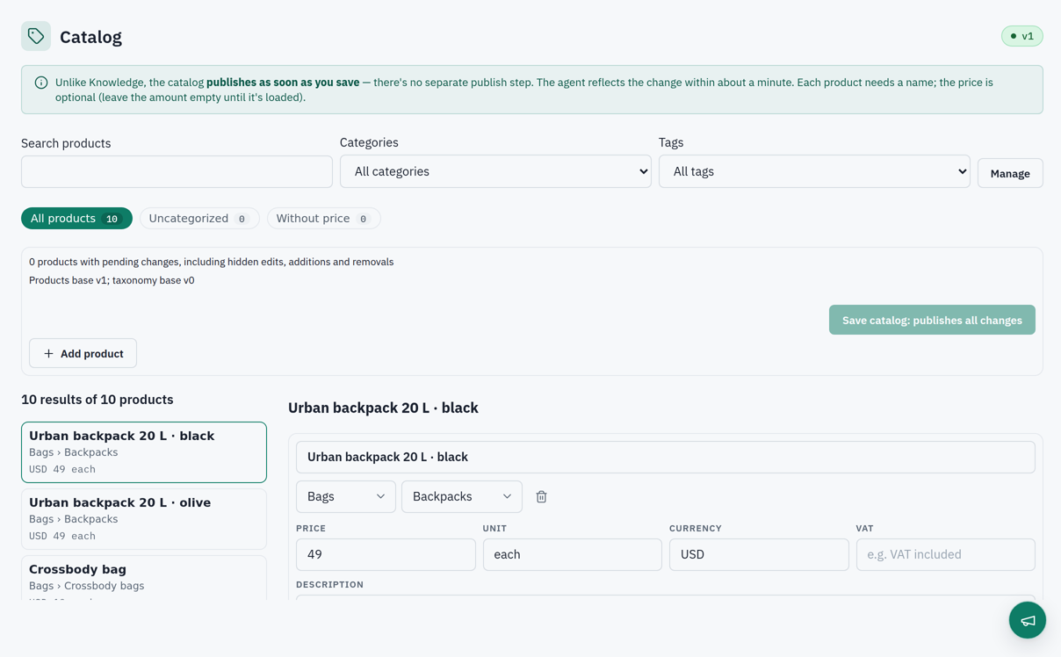Click the Manage tags button

[1010, 173]
